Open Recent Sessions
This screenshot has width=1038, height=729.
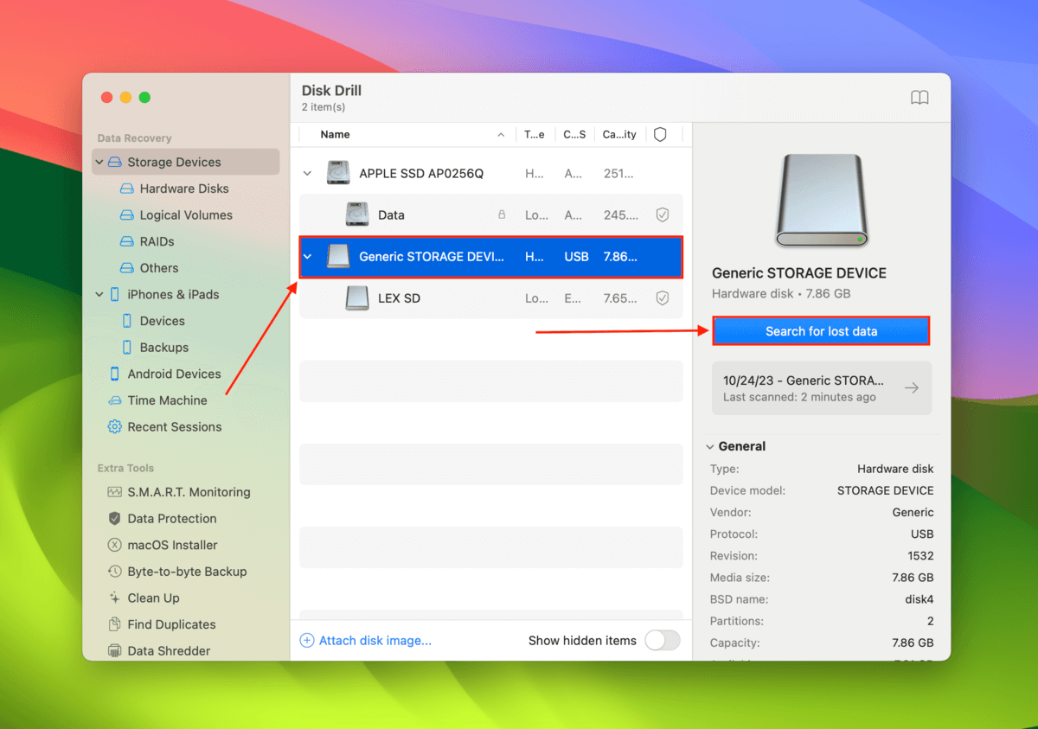point(173,426)
